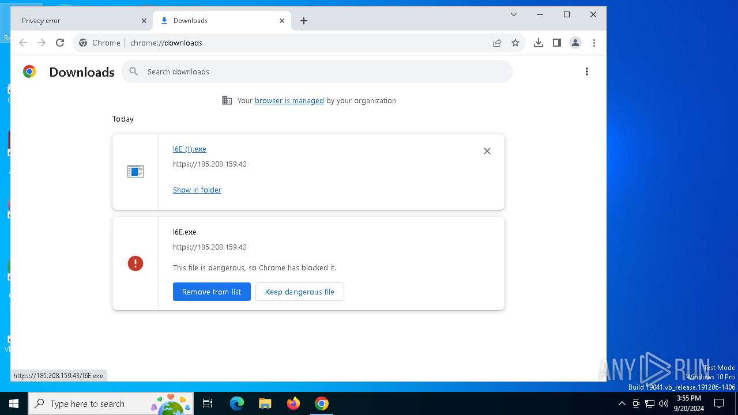The height and width of the screenshot is (415, 738).
Task: Click the 'Today' date heading
Action: (123, 119)
